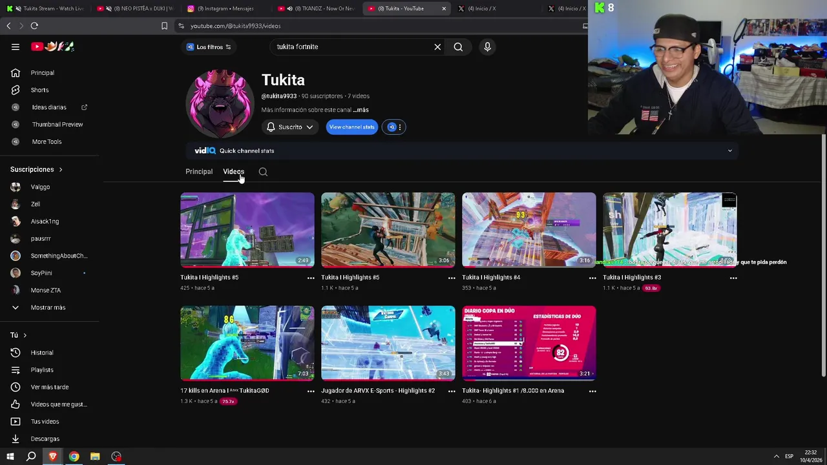This screenshot has height=465, width=827.
Task: Open Descargas in sidebar
Action: pos(45,439)
